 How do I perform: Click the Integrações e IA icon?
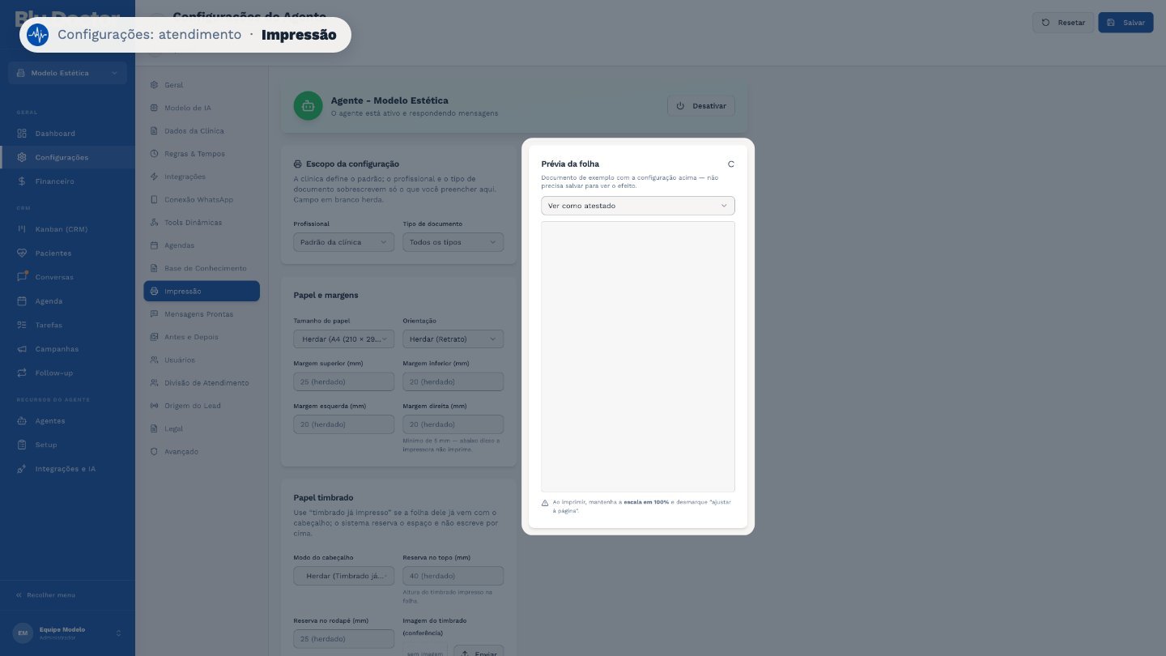point(22,469)
